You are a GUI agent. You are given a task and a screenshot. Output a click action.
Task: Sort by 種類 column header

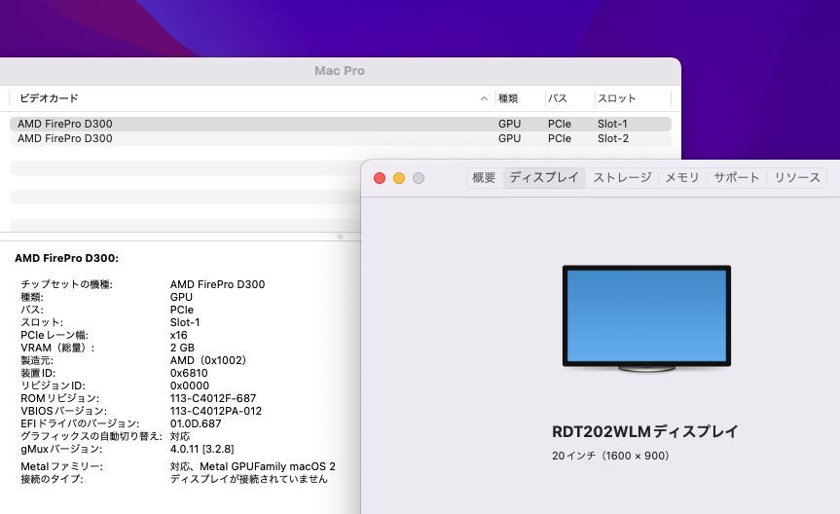508,98
